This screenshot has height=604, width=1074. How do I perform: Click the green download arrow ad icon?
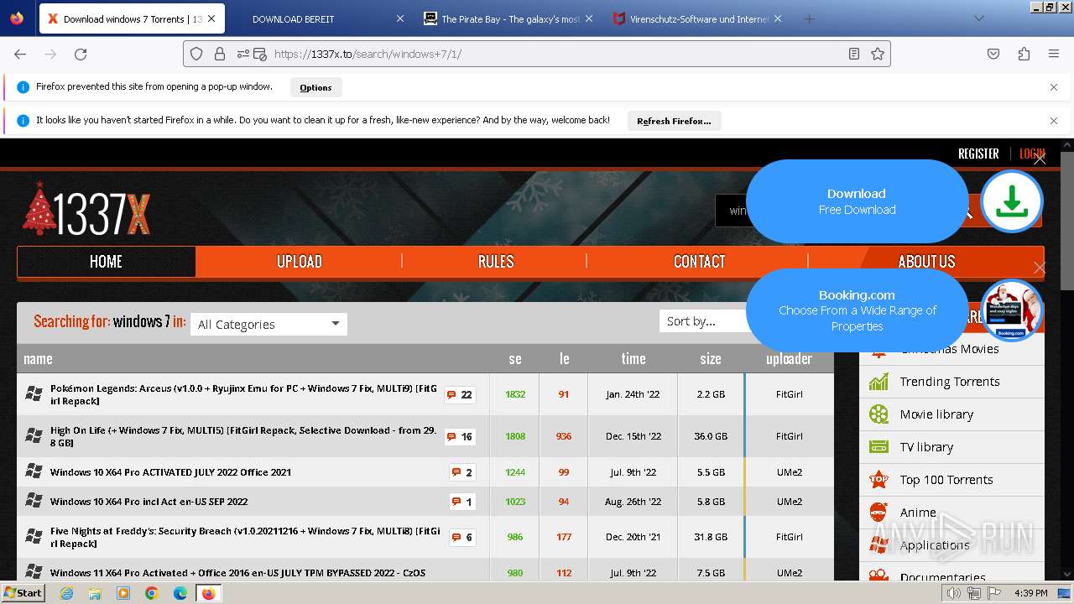(1012, 201)
